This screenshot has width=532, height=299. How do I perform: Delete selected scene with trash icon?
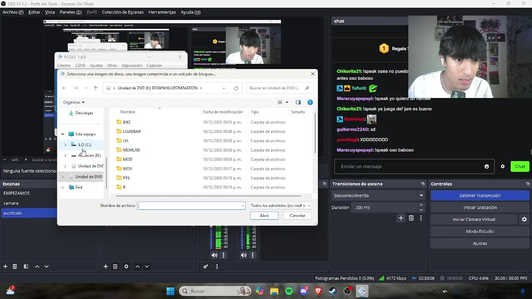click(x=15, y=267)
